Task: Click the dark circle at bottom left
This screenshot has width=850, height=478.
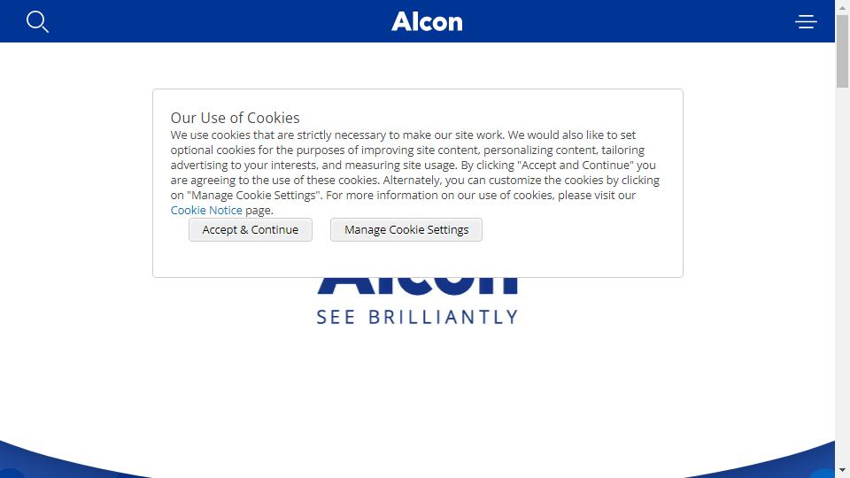Action: pos(12,474)
